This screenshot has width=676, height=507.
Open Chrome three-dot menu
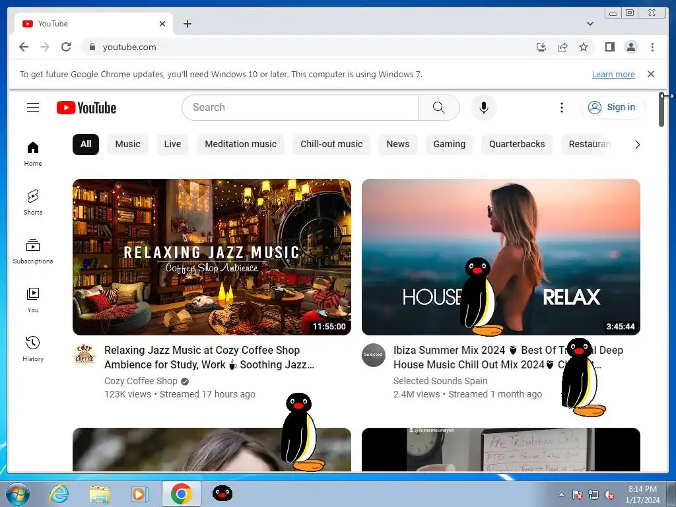652,47
